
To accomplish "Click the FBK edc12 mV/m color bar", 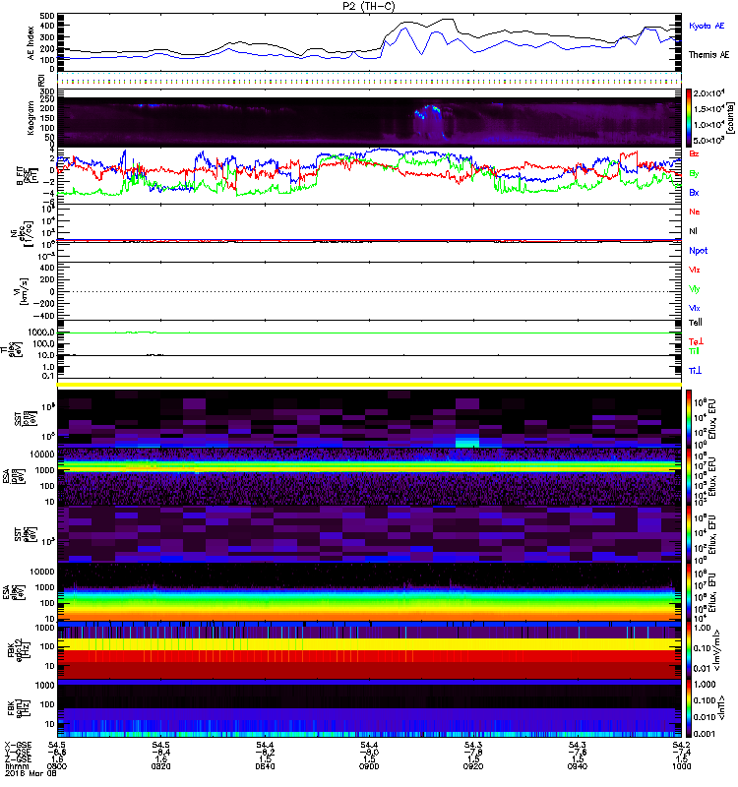I will point(689,650).
